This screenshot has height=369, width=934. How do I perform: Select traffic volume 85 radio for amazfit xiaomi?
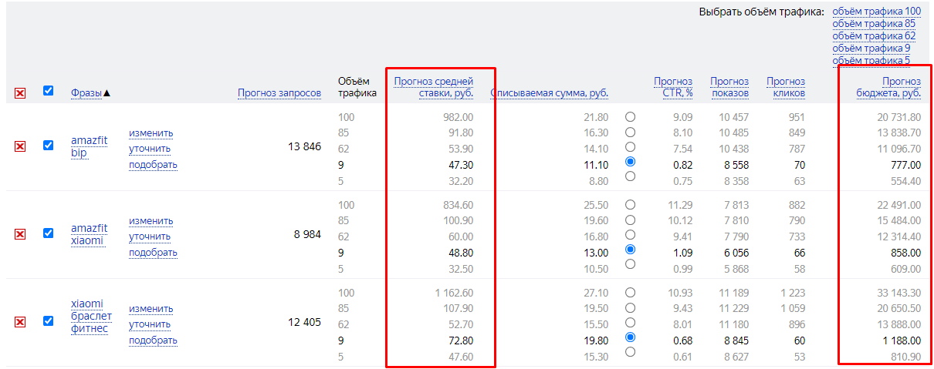(631, 220)
